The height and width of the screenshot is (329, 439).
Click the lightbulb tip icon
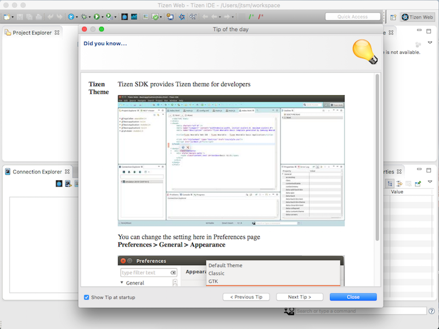click(x=365, y=52)
